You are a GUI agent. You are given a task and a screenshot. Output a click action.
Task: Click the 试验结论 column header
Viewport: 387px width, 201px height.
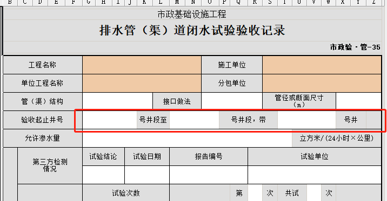(103, 156)
